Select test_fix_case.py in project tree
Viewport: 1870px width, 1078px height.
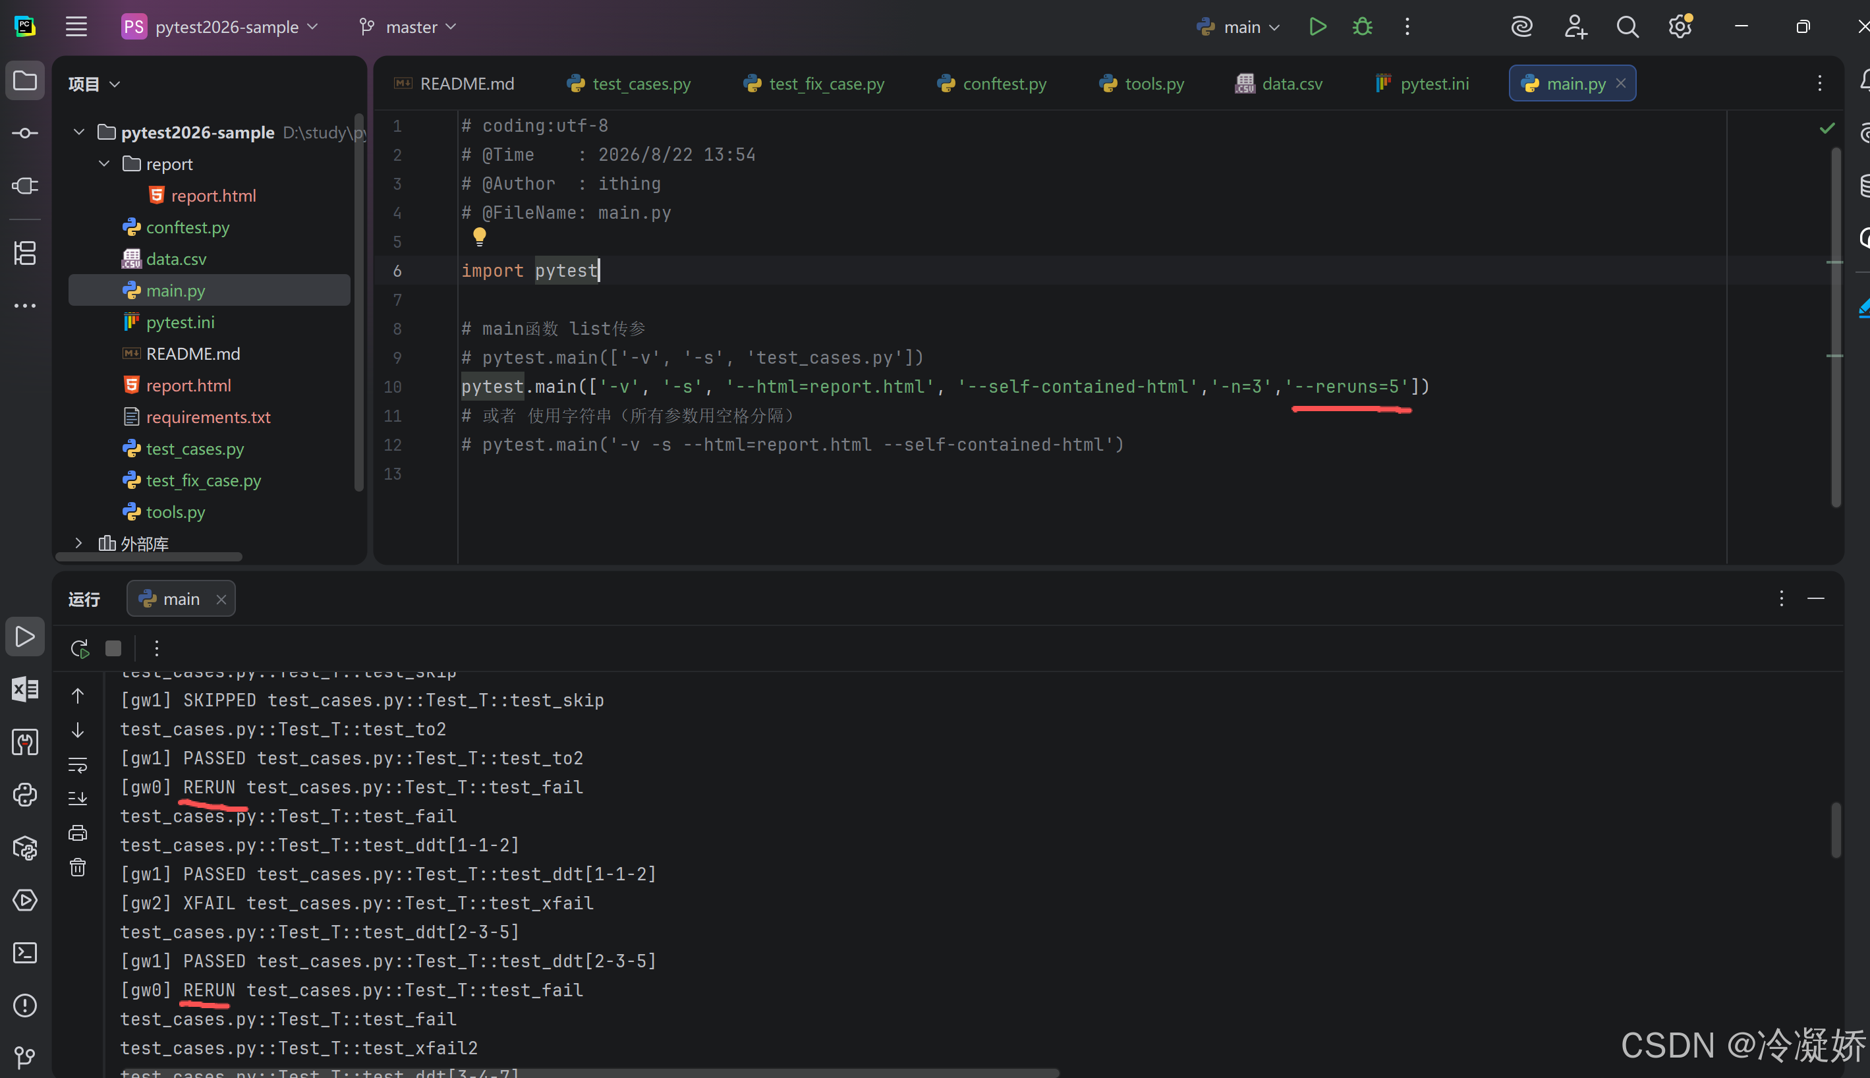tap(192, 480)
